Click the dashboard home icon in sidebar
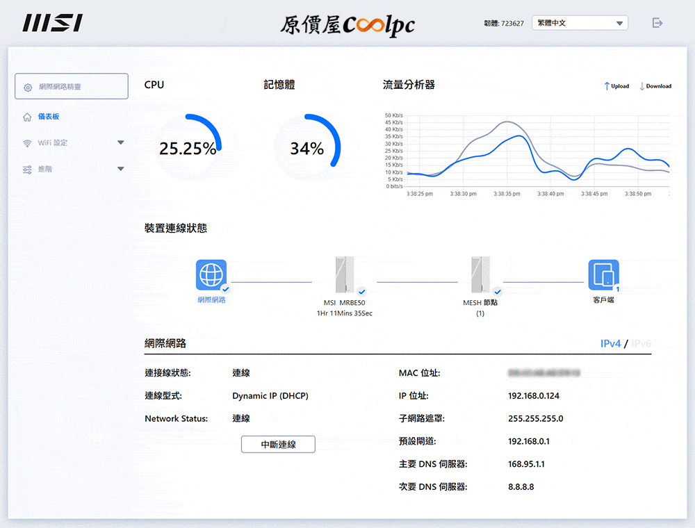The width and height of the screenshot is (695, 528). click(27, 117)
